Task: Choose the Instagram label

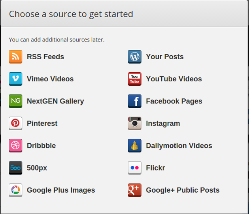Action: click(x=163, y=124)
